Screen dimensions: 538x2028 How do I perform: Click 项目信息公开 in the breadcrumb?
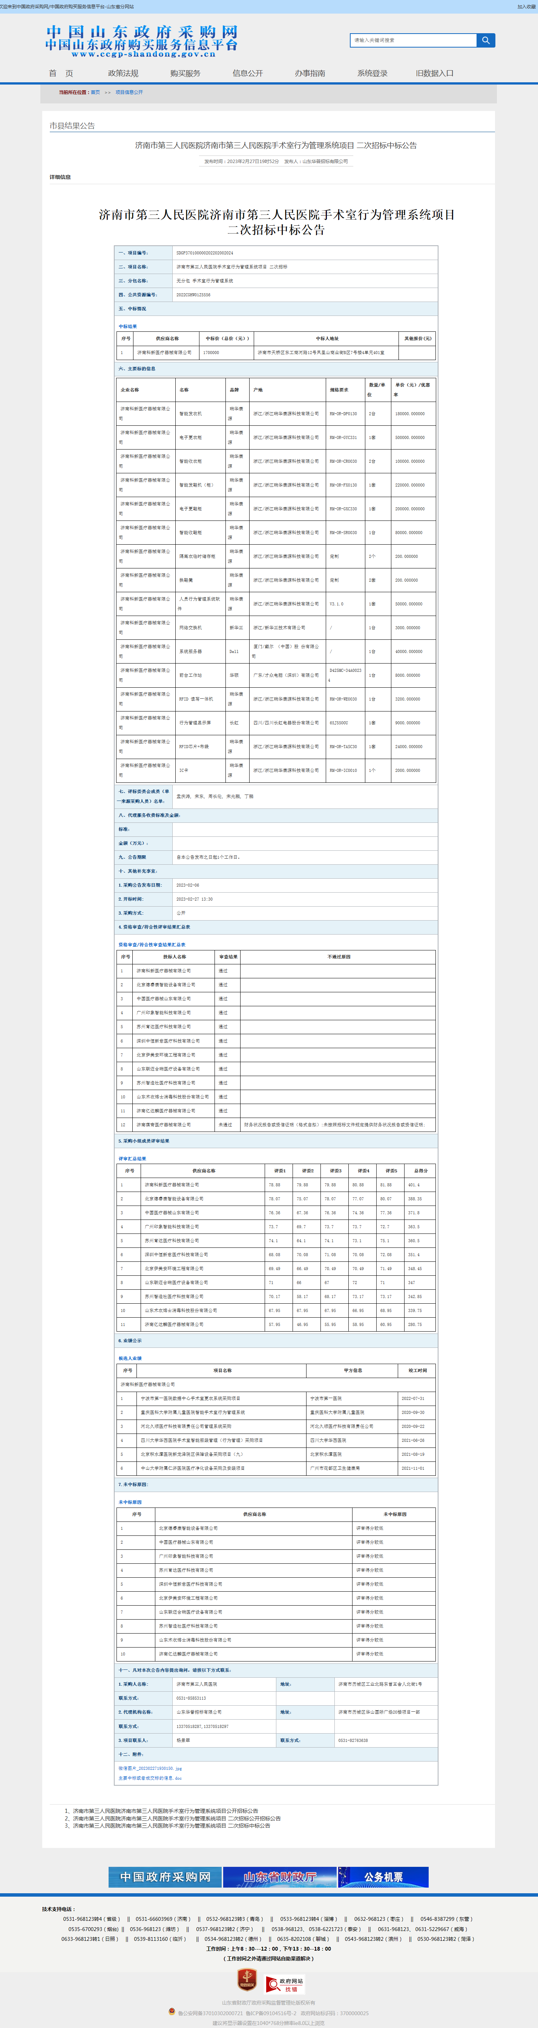[x=129, y=92]
